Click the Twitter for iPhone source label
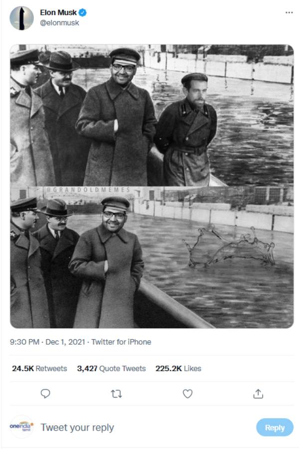The width and height of the screenshot is (299, 449). pyautogui.click(x=121, y=342)
